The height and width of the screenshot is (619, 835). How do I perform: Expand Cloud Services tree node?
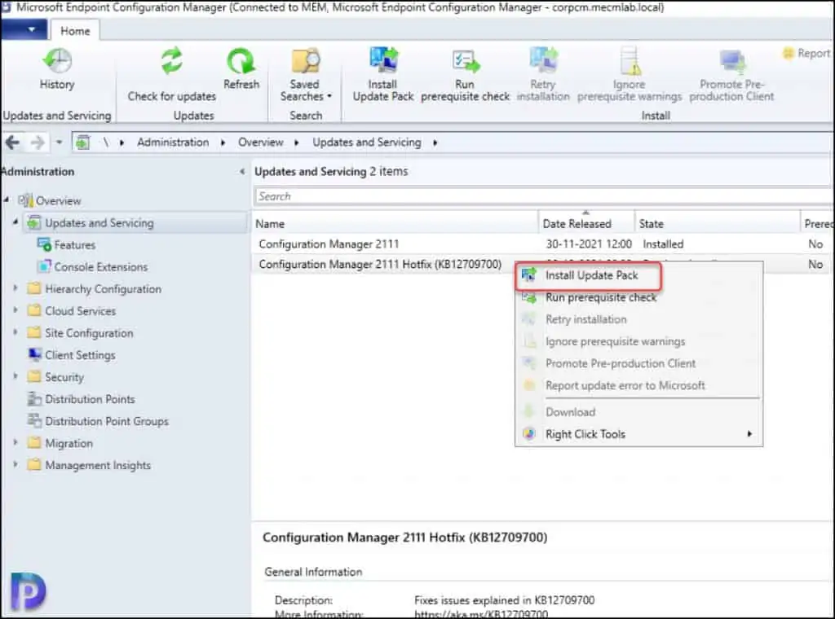coord(15,310)
